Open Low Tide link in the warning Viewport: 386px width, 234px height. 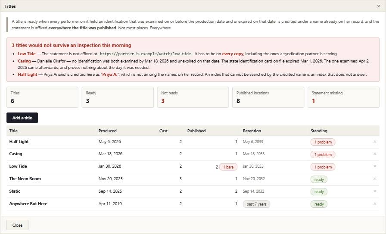[27, 54]
